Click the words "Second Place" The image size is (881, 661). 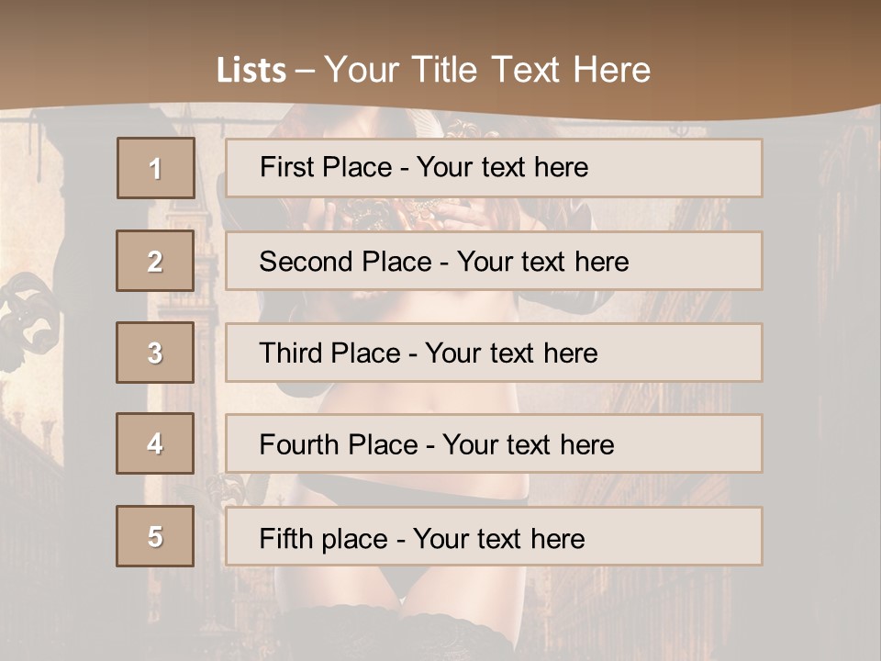(x=346, y=262)
